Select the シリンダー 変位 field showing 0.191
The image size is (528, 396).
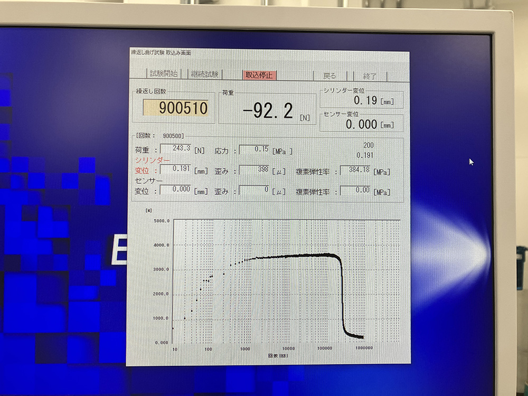pyautogui.click(x=176, y=169)
